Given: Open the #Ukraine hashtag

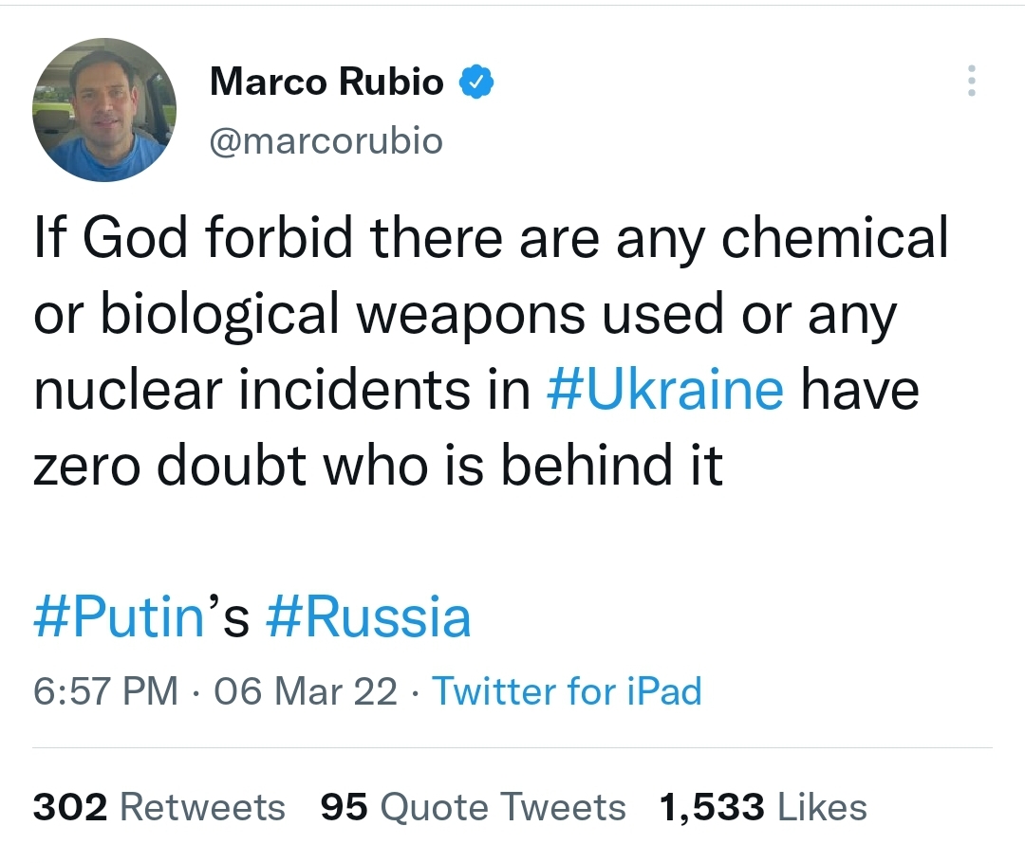Looking at the screenshot, I should pos(666,389).
